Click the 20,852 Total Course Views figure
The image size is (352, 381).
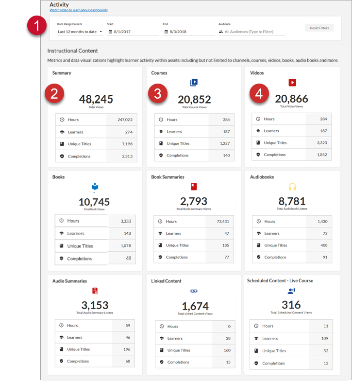pos(194,99)
